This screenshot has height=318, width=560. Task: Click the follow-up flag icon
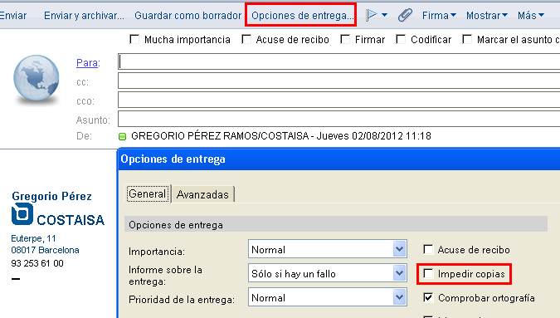pos(372,15)
